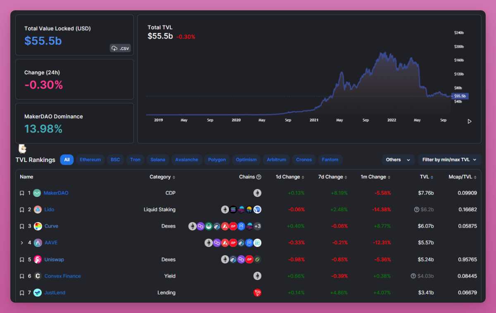Screen dimensions: 496x313
Task: Click the Ethereum icon in Convex Finance row
Action: click(x=257, y=276)
